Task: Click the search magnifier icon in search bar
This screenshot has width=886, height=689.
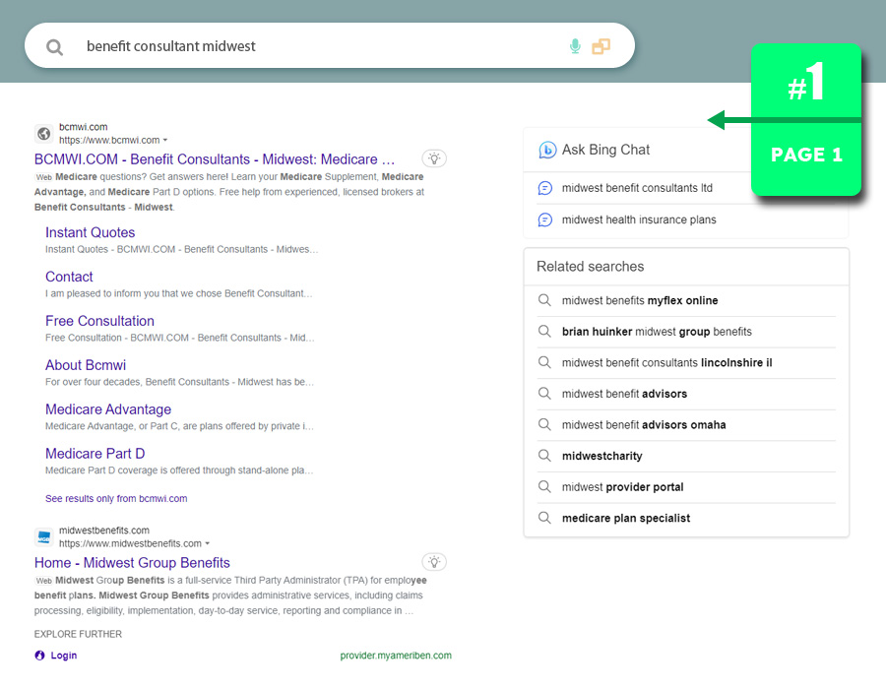Action: (55, 47)
